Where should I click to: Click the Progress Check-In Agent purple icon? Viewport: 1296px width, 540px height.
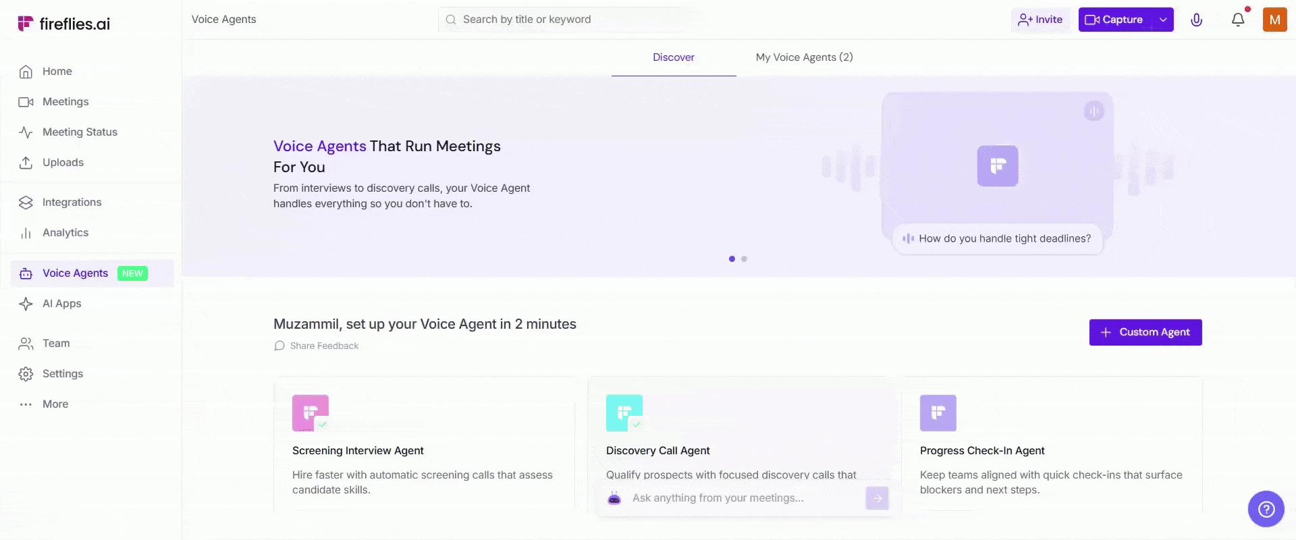[x=938, y=413]
